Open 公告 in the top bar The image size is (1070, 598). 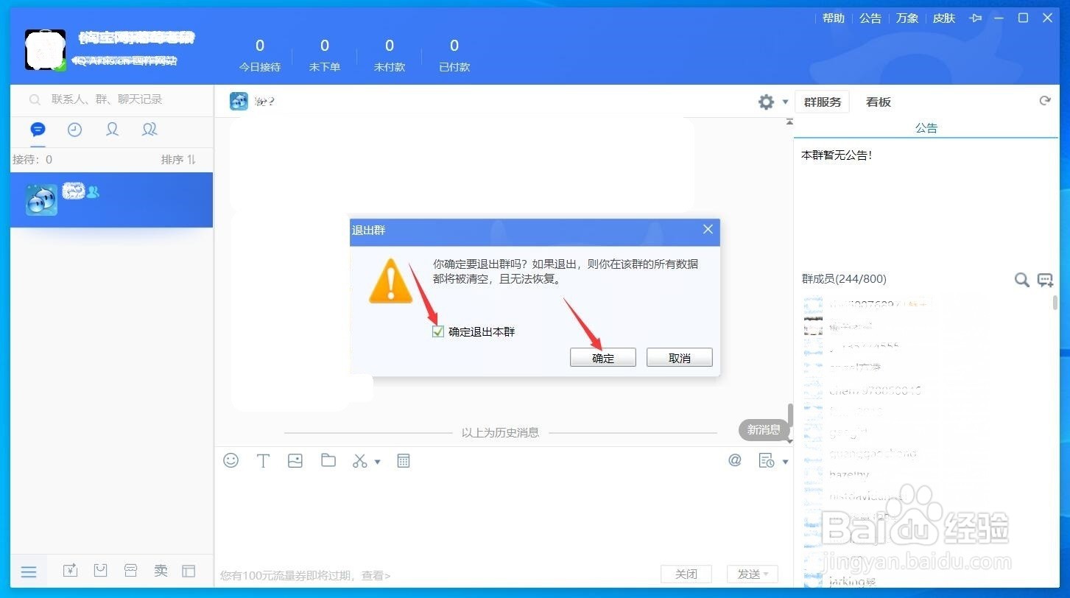coord(870,18)
